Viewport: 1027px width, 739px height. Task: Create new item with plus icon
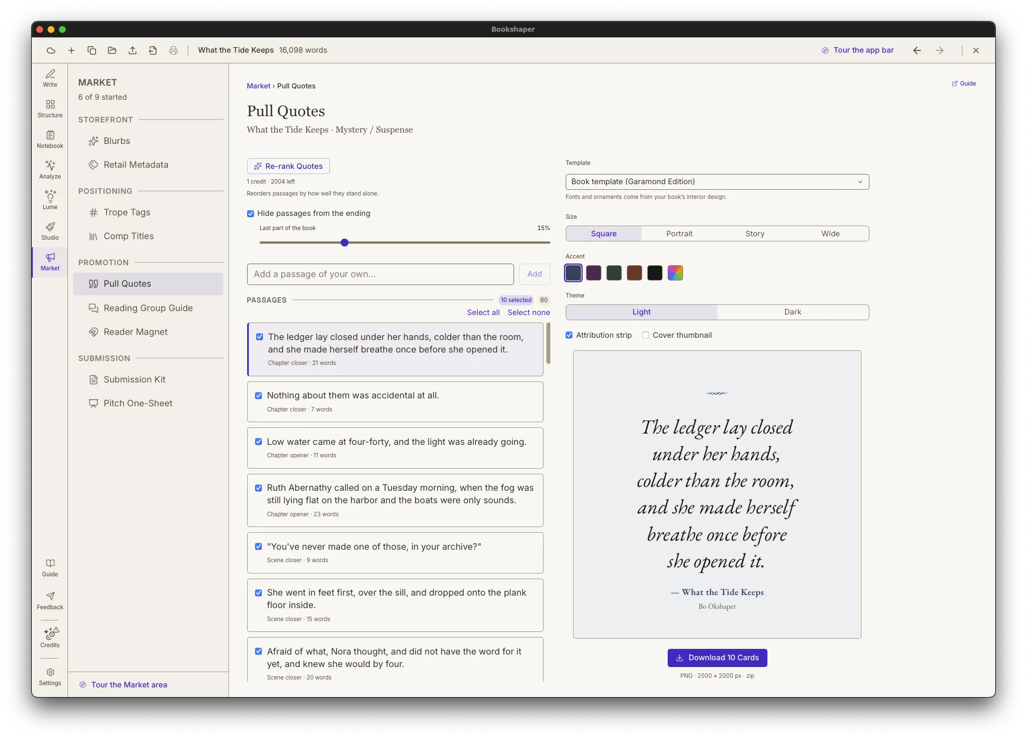pyautogui.click(x=71, y=50)
